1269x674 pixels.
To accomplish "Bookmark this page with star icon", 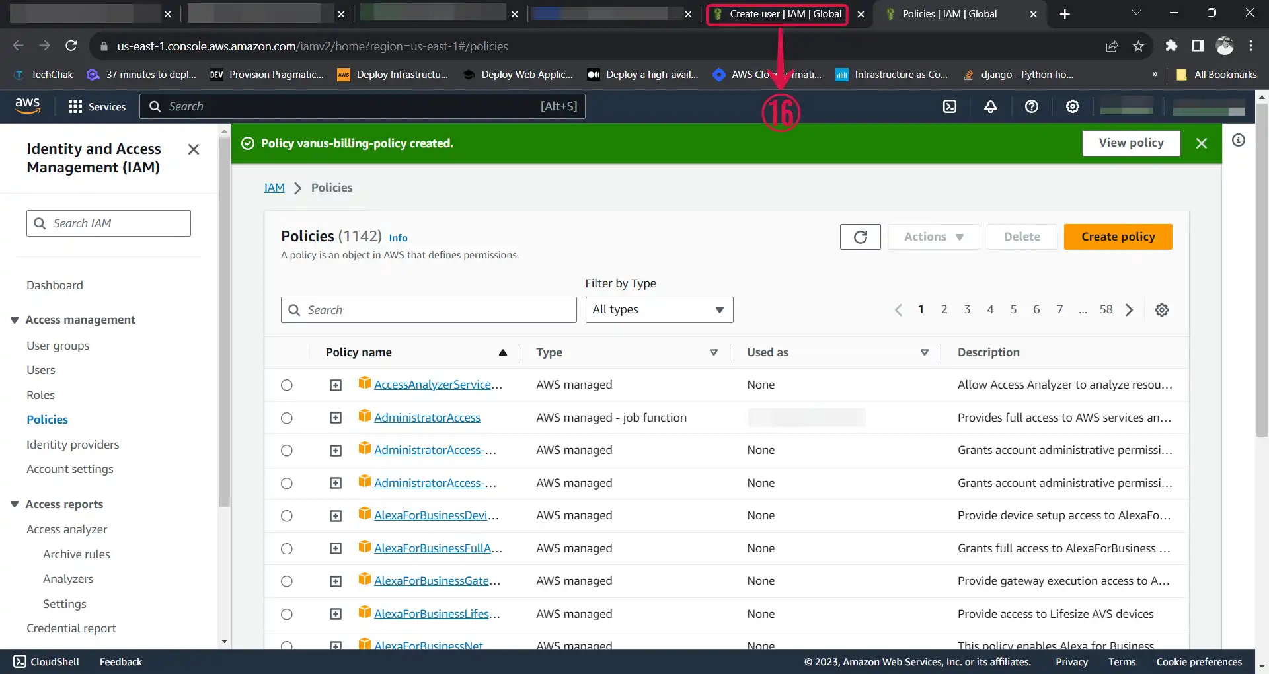I will (x=1138, y=46).
